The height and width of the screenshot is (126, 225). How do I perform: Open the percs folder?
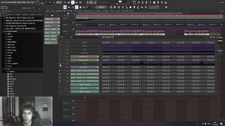pyautogui.click(x=9, y=61)
